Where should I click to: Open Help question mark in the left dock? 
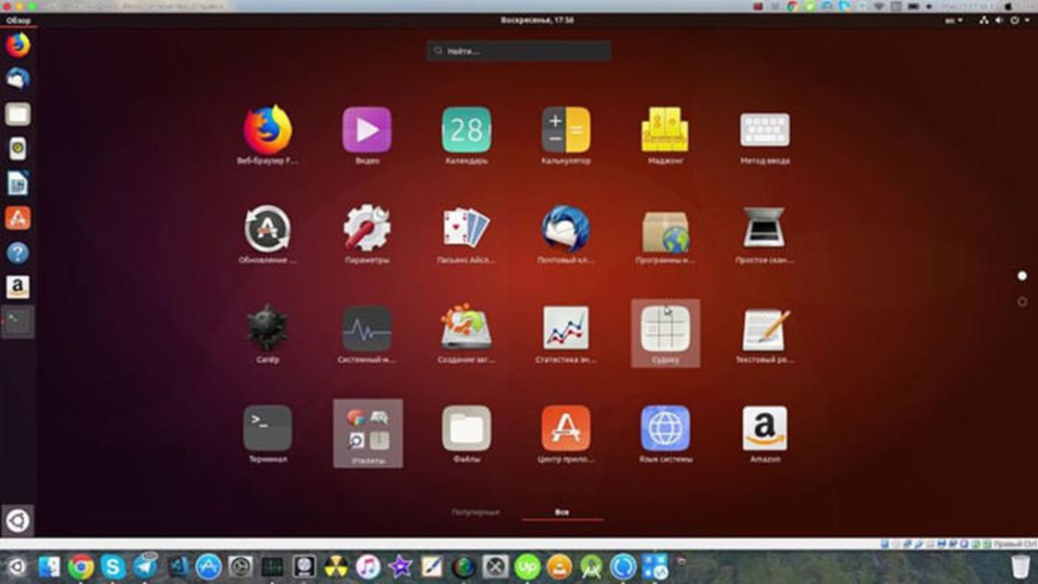pyautogui.click(x=18, y=253)
